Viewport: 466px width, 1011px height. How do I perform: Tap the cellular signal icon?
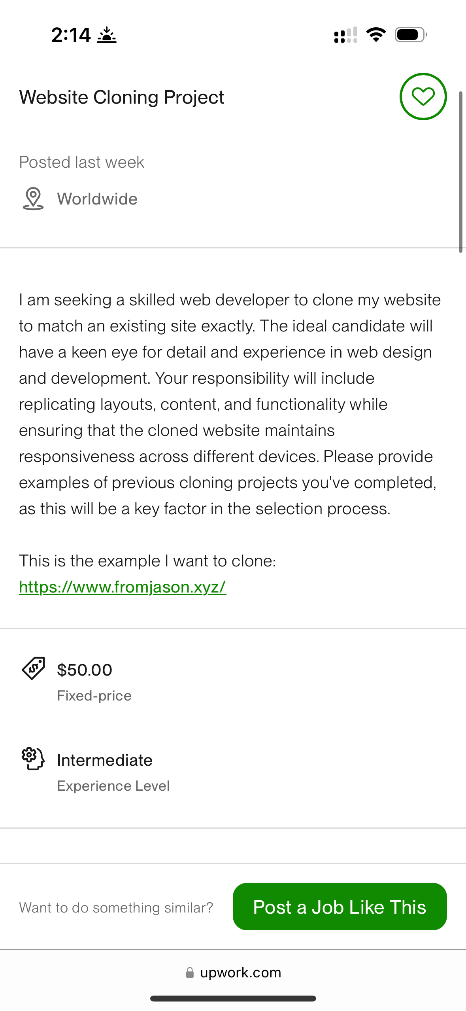(346, 35)
